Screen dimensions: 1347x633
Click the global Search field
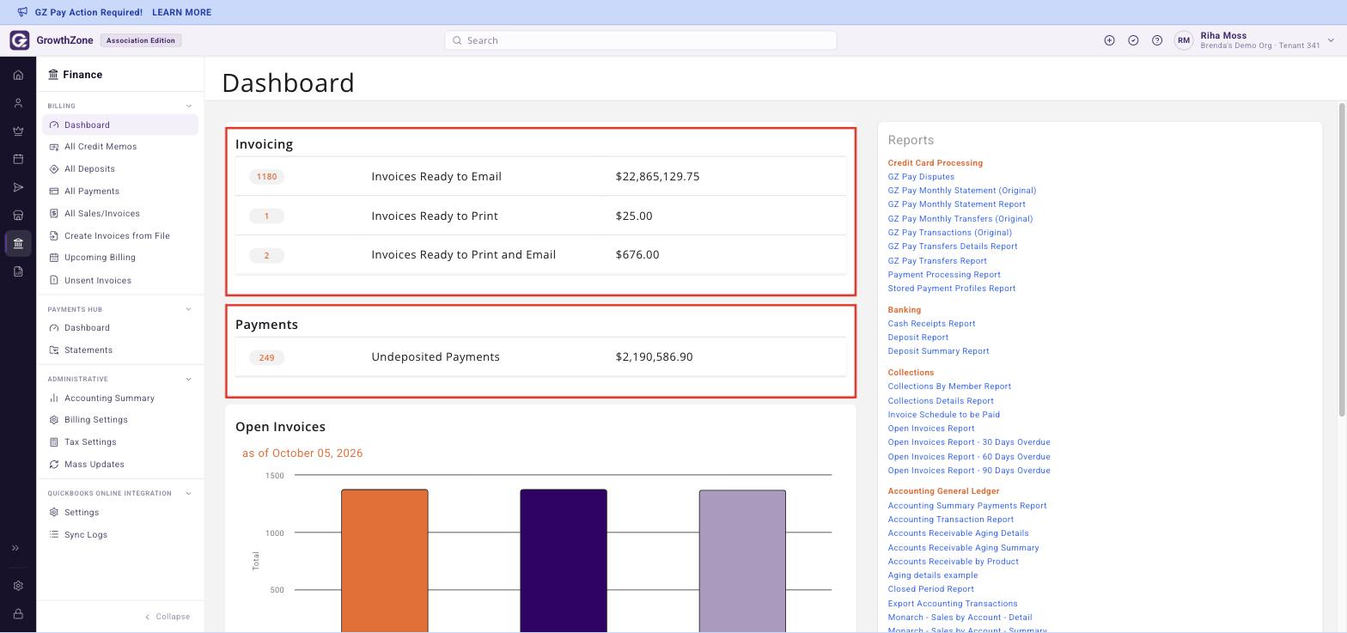pos(640,40)
